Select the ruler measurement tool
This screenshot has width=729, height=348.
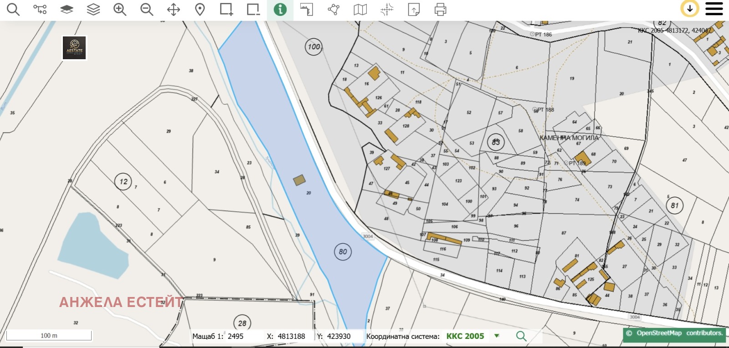point(307,10)
